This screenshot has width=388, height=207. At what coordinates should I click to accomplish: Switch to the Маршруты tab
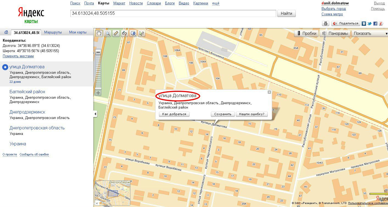click(x=53, y=32)
